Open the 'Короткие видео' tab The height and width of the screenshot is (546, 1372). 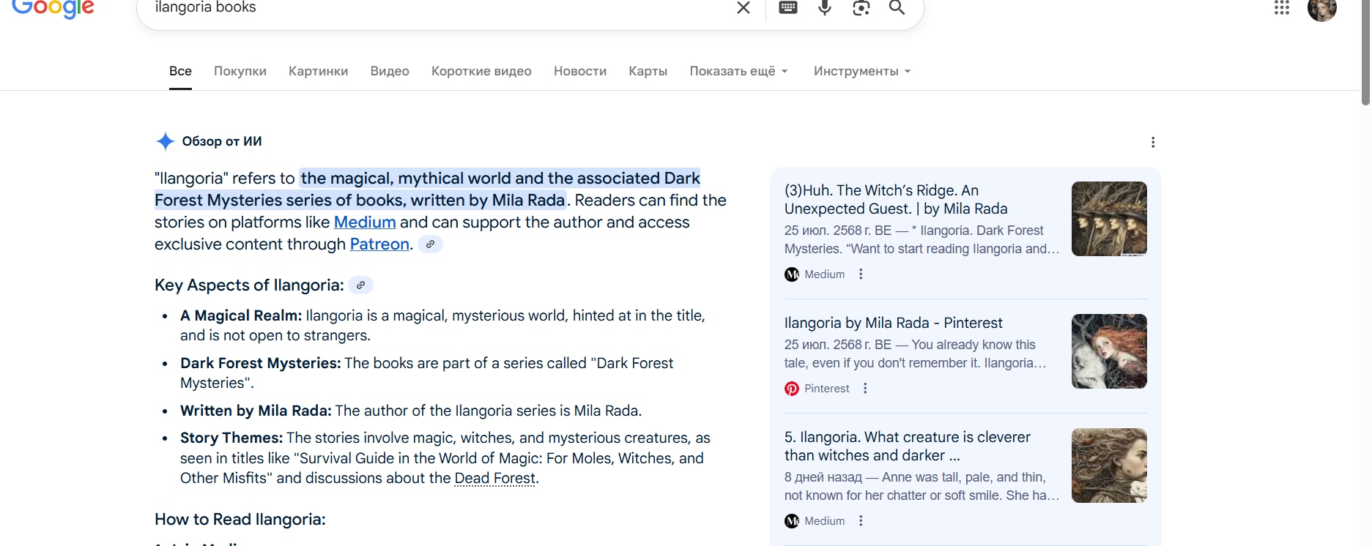coord(481,71)
